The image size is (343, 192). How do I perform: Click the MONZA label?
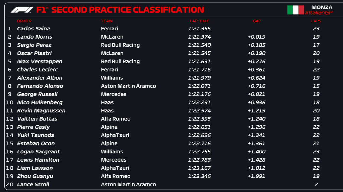tap(322, 7)
